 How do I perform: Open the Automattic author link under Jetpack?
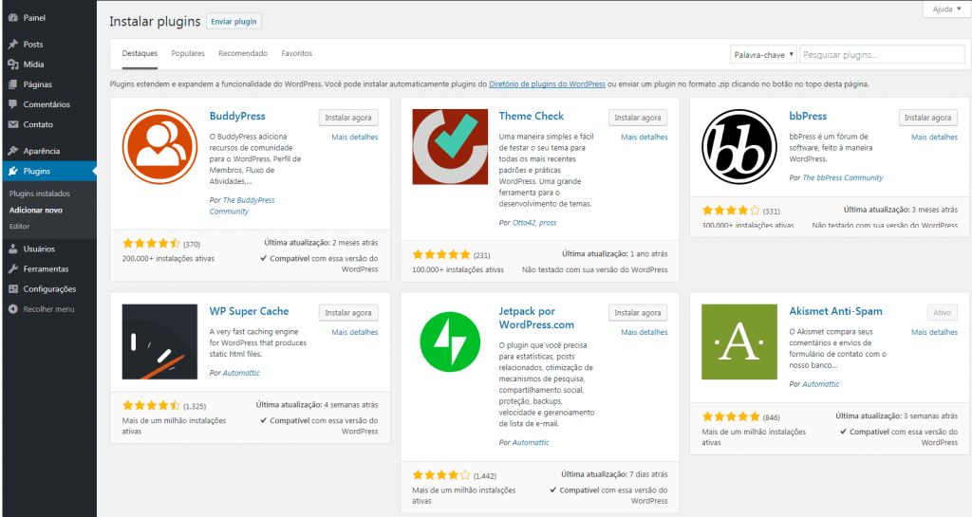coord(531,443)
